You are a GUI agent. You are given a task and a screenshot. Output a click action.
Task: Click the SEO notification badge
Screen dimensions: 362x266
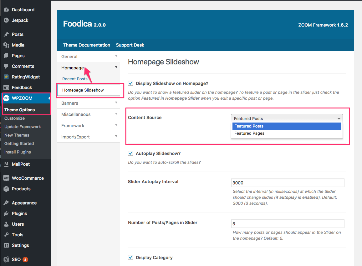pos(25,259)
